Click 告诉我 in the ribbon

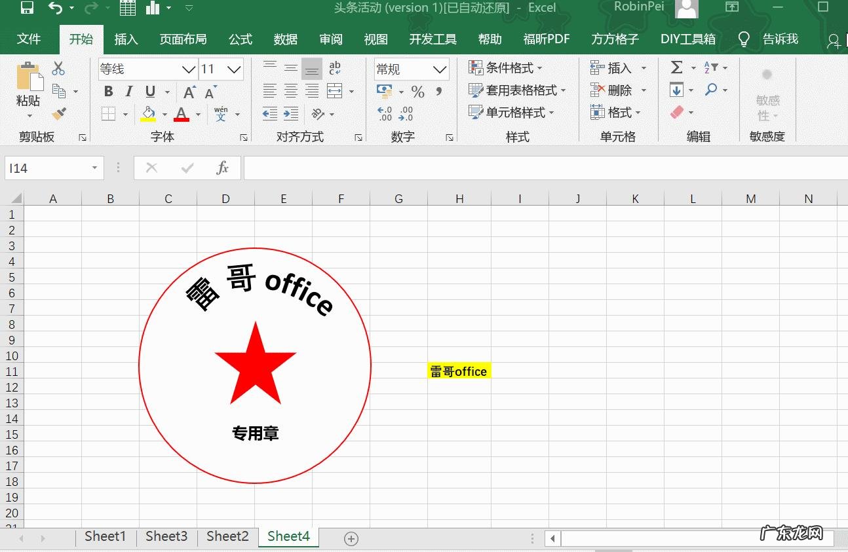pyautogui.click(x=779, y=39)
